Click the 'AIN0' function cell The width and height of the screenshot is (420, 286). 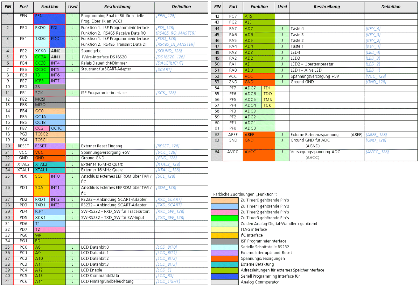point(57,51)
